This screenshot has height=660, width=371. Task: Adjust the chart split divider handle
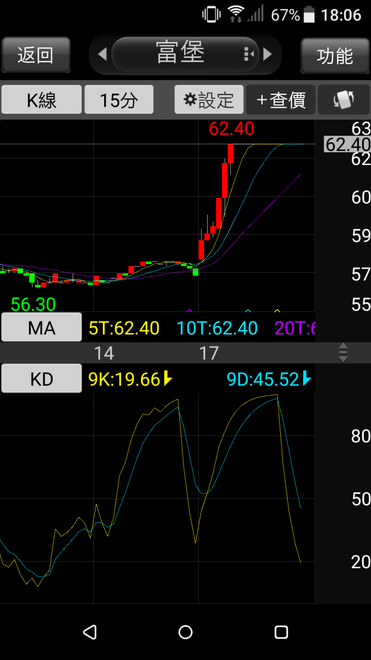pos(343,353)
